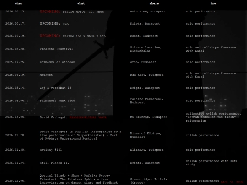Viewport: 247px width, 185px height.
Task: Click the date 2026.01.30.
Action: click(16, 150)
